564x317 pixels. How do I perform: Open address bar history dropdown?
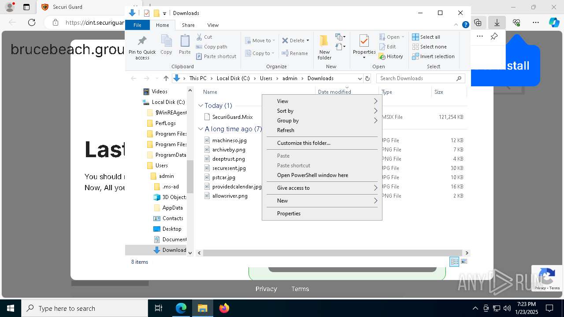359,78
